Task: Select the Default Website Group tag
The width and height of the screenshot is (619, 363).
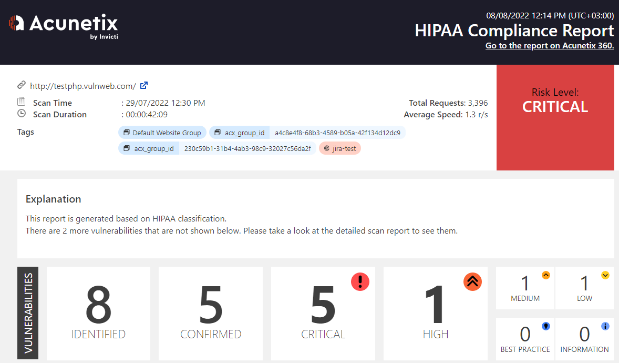Action: pyautogui.click(x=162, y=133)
